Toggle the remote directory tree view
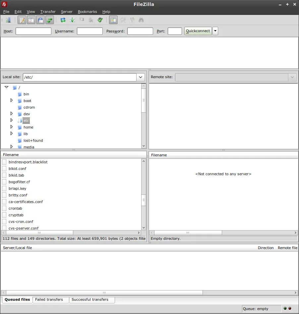 click(x=40, y=20)
